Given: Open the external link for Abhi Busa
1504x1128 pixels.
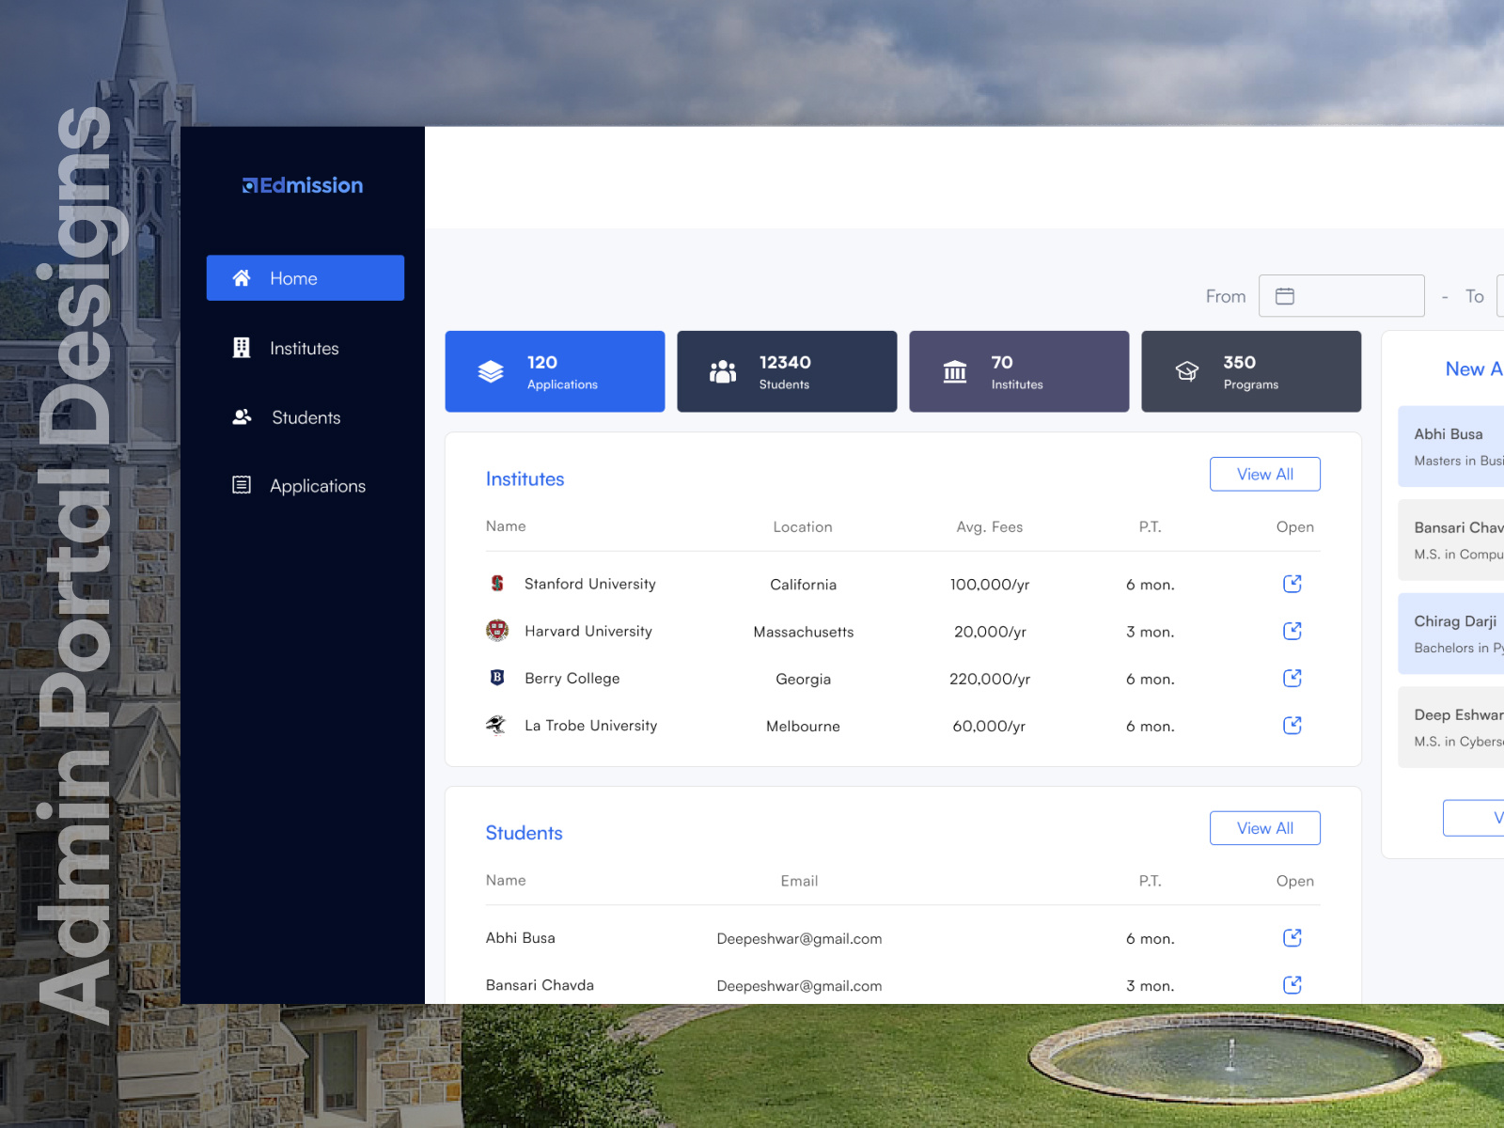Looking at the screenshot, I should (x=1292, y=937).
